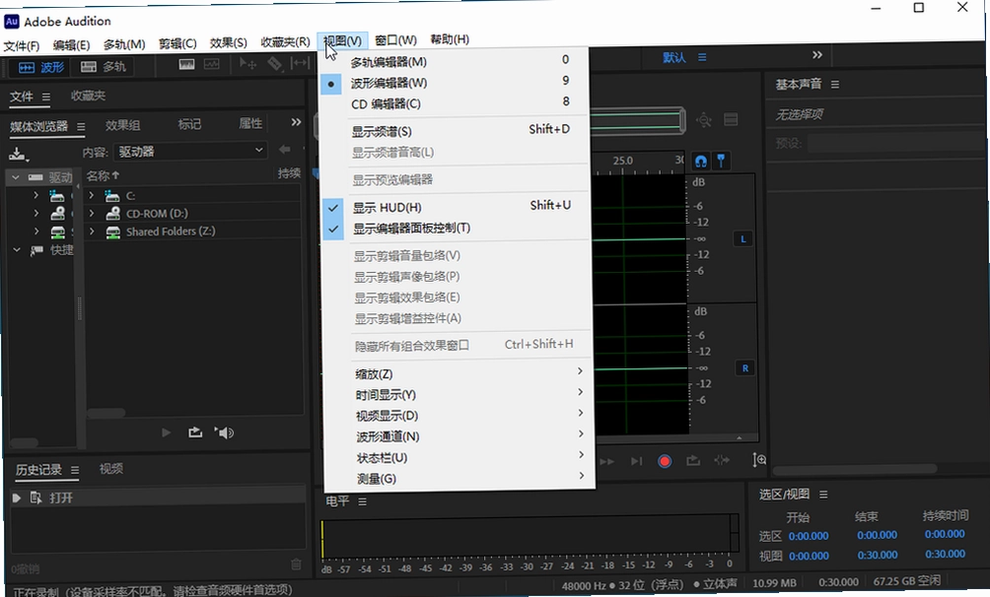Viewport: 990px width, 597px height.
Task: Expand workspace overflow double-arrow at top
Action: pyautogui.click(x=817, y=55)
